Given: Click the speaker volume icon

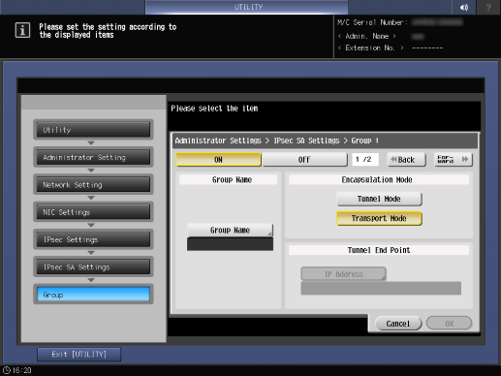Looking at the screenshot, I should click(464, 7).
